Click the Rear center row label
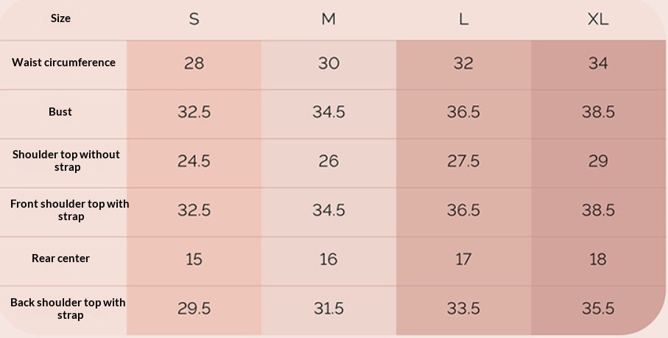 60,258
